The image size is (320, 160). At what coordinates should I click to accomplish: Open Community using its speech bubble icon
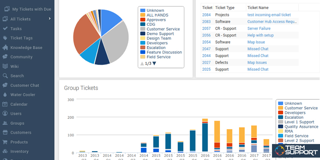(x=5, y=57)
